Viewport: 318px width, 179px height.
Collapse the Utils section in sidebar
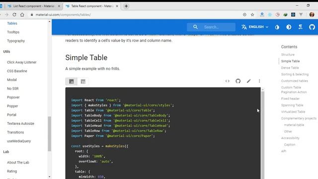click(6, 52)
